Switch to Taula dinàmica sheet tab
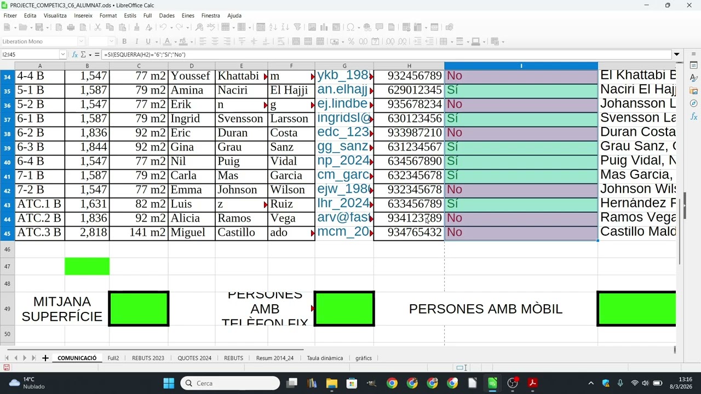Viewport: 701px width, 394px height. coord(325,358)
